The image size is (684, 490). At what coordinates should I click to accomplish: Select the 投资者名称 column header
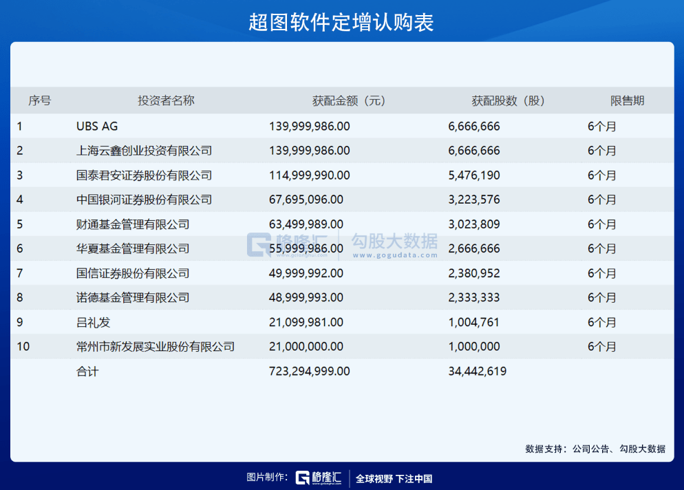pos(166,100)
